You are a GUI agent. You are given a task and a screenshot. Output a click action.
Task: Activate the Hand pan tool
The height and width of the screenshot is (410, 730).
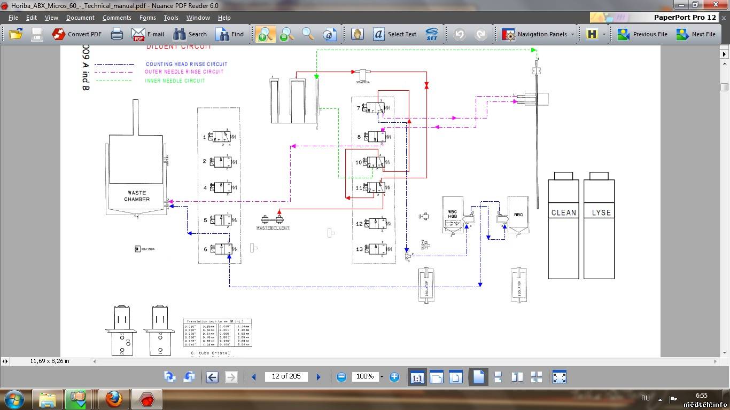358,34
